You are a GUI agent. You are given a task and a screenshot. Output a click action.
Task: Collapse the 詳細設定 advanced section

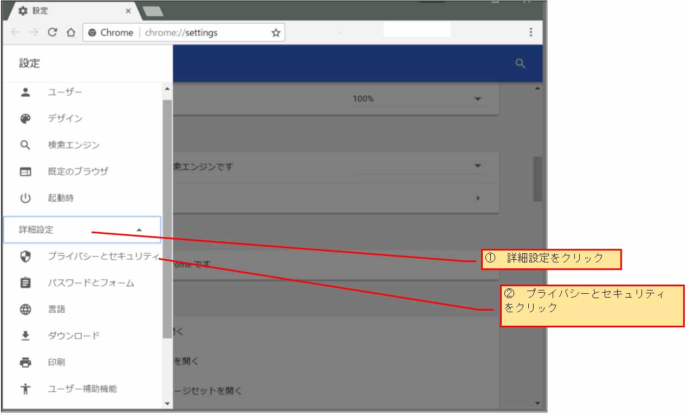click(139, 230)
